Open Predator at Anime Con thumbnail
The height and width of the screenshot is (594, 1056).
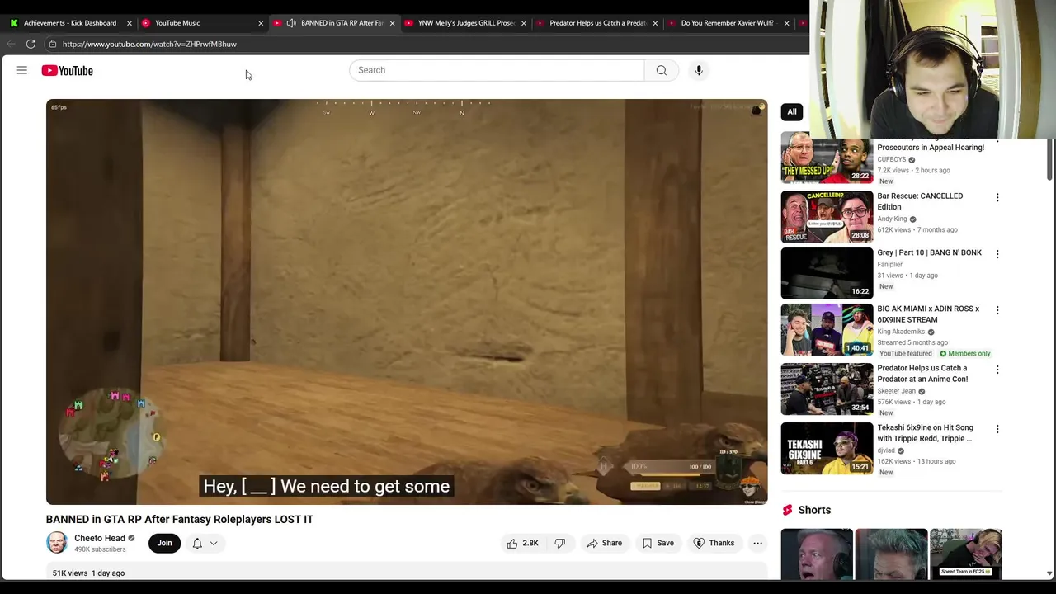827,389
